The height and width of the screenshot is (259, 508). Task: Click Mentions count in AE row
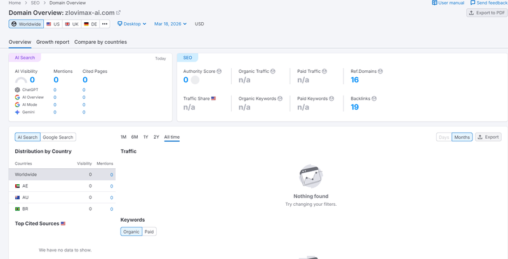(x=112, y=186)
